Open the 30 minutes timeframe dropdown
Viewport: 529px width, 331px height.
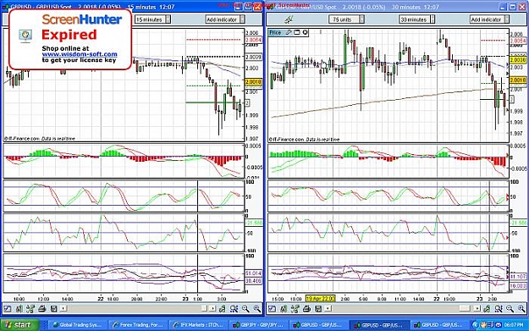click(x=417, y=19)
